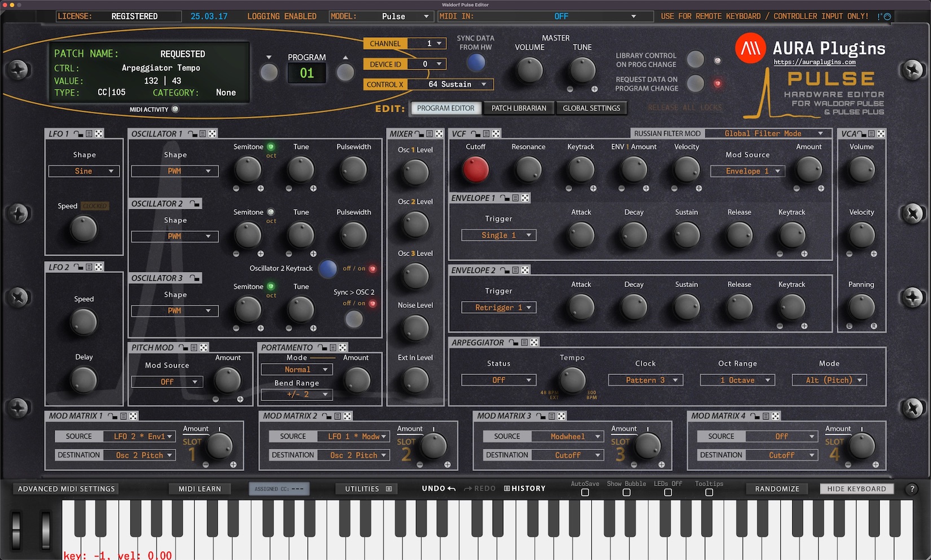Open the Arpeggiator Clock Pattern 3 dropdown

coord(645,380)
